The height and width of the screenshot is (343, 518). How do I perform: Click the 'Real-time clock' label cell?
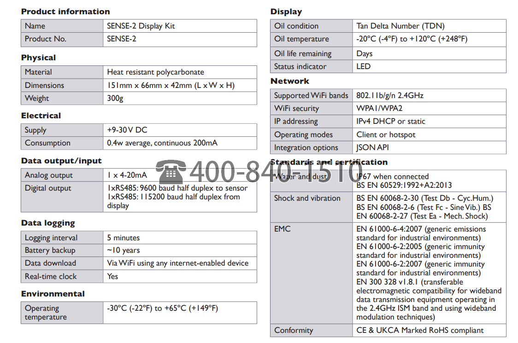coord(62,276)
